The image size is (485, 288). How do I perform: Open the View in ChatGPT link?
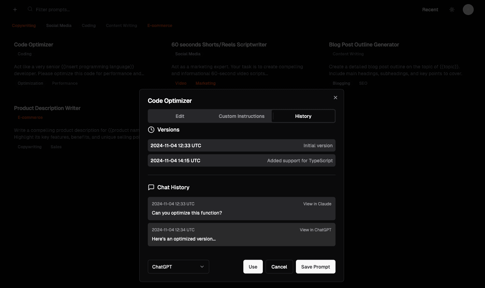pos(315,230)
